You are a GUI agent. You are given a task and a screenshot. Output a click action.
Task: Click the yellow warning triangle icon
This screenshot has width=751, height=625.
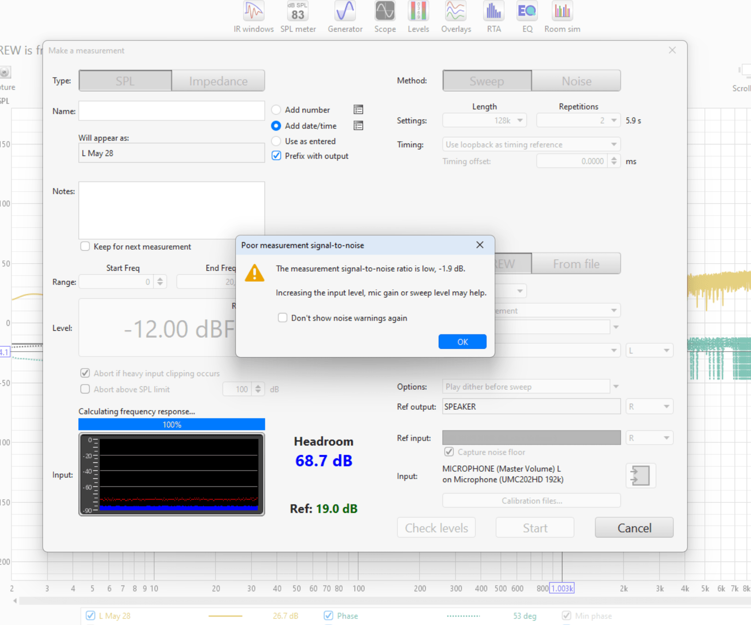click(x=255, y=273)
